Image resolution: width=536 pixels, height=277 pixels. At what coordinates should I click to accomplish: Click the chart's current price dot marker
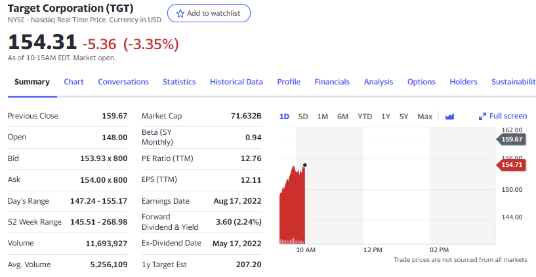point(305,165)
